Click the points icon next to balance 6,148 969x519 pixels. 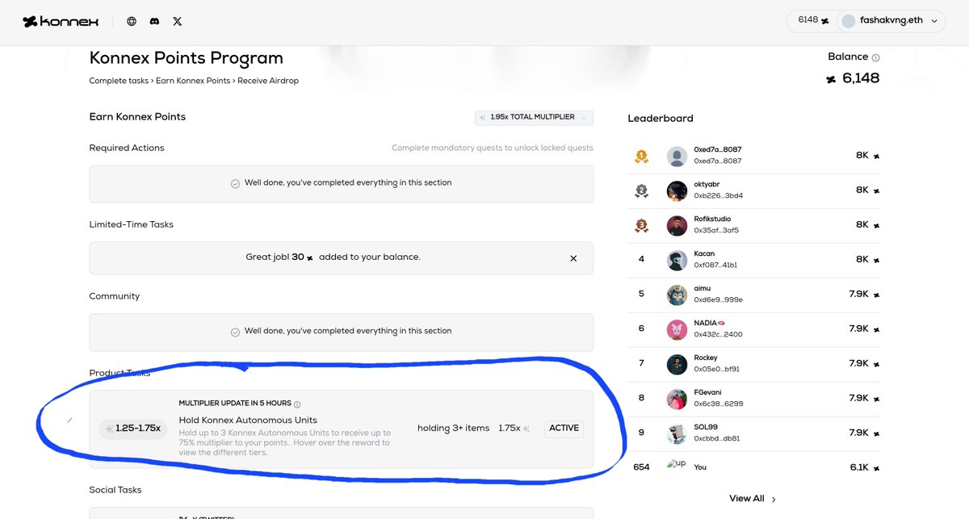point(831,79)
